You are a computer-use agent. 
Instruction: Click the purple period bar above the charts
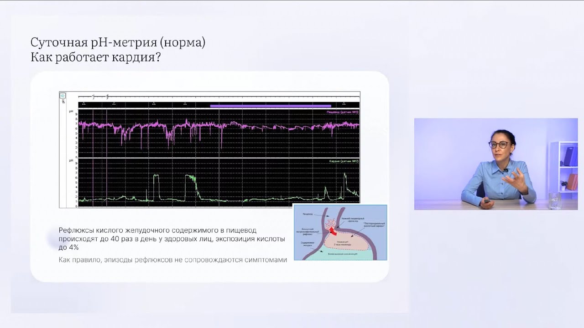271,106
